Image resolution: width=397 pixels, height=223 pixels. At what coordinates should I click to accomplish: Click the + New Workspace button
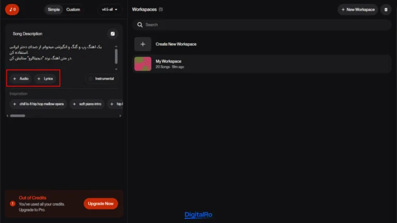tap(358, 9)
